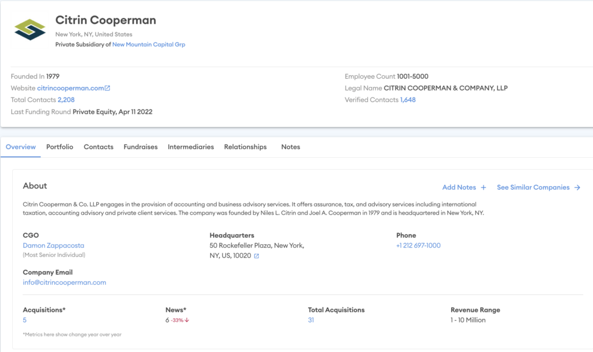Open New Mountain Capital Grp parent link
593x352 pixels.
(x=149, y=44)
